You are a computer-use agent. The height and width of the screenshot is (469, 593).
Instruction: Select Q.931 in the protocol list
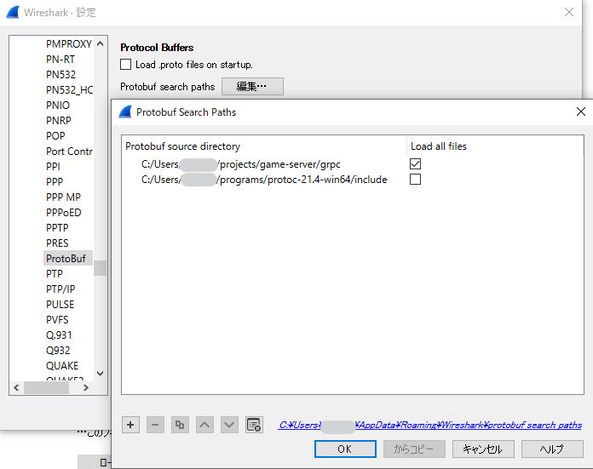click(59, 335)
